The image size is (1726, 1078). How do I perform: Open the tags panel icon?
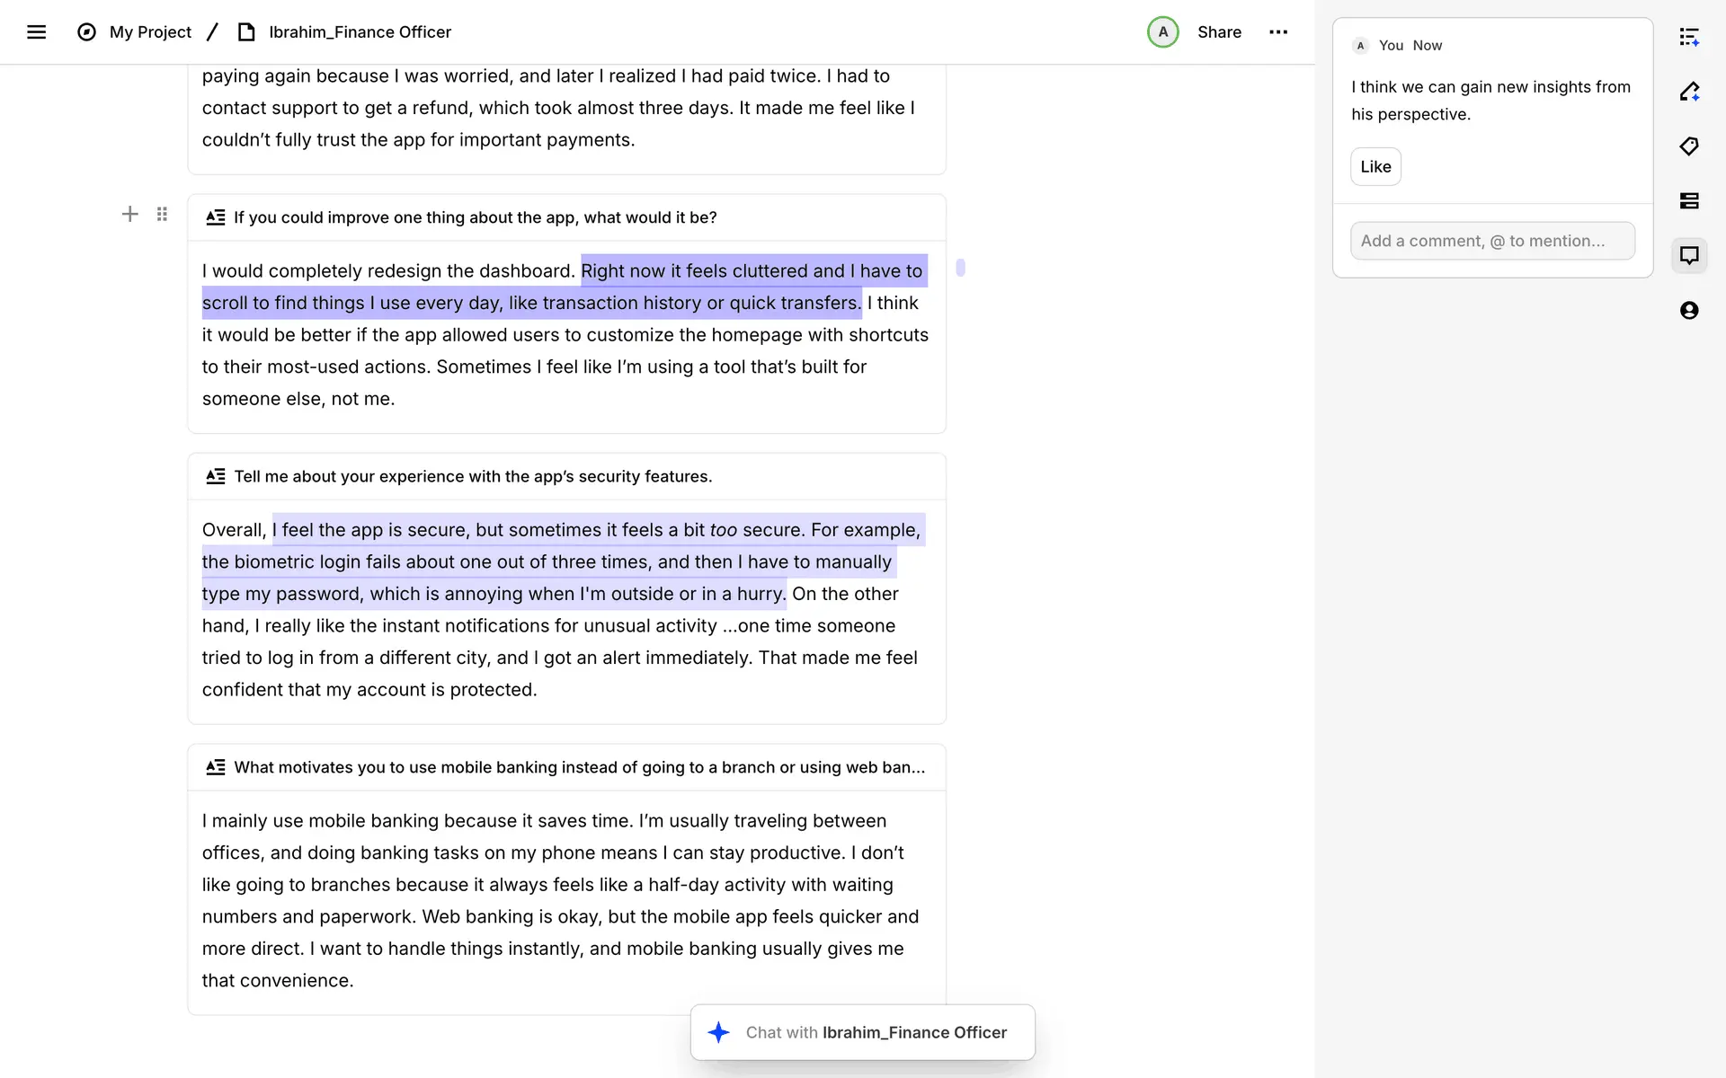1688,146
